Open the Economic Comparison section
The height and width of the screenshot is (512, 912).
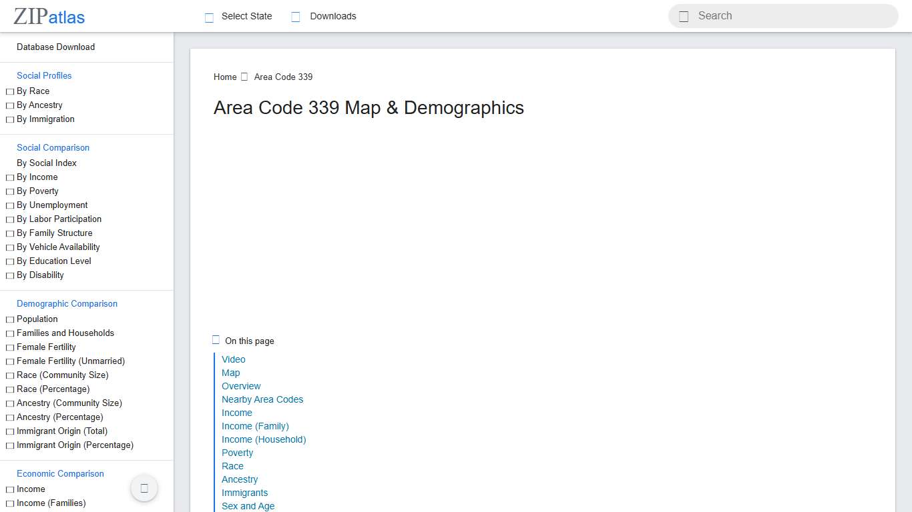pyautogui.click(x=60, y=473)
